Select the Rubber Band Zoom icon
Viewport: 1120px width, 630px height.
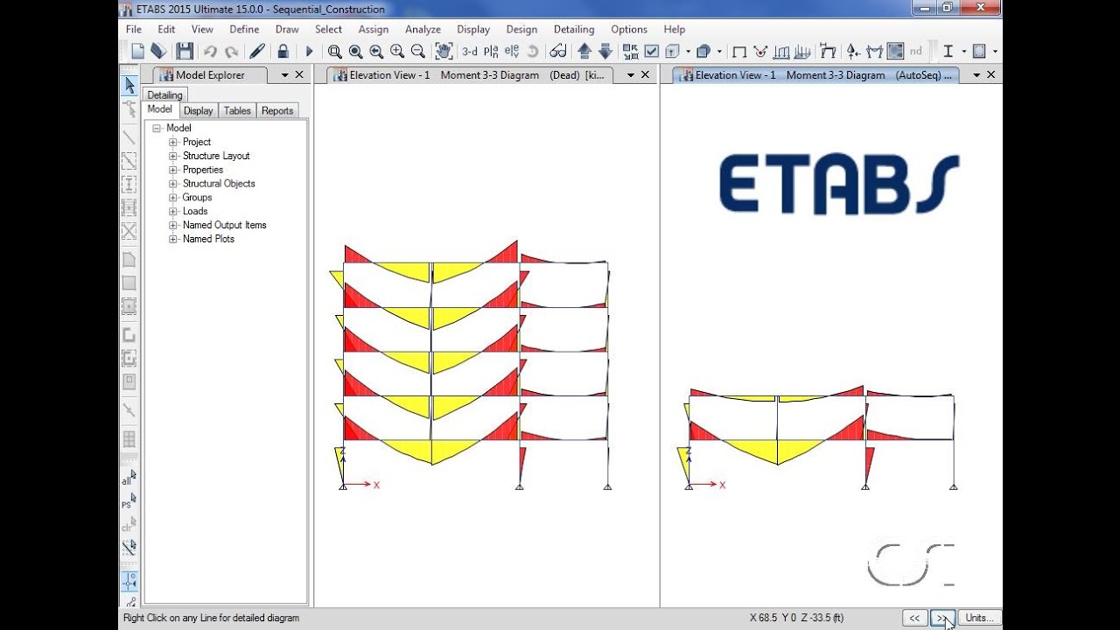[335, 52]
